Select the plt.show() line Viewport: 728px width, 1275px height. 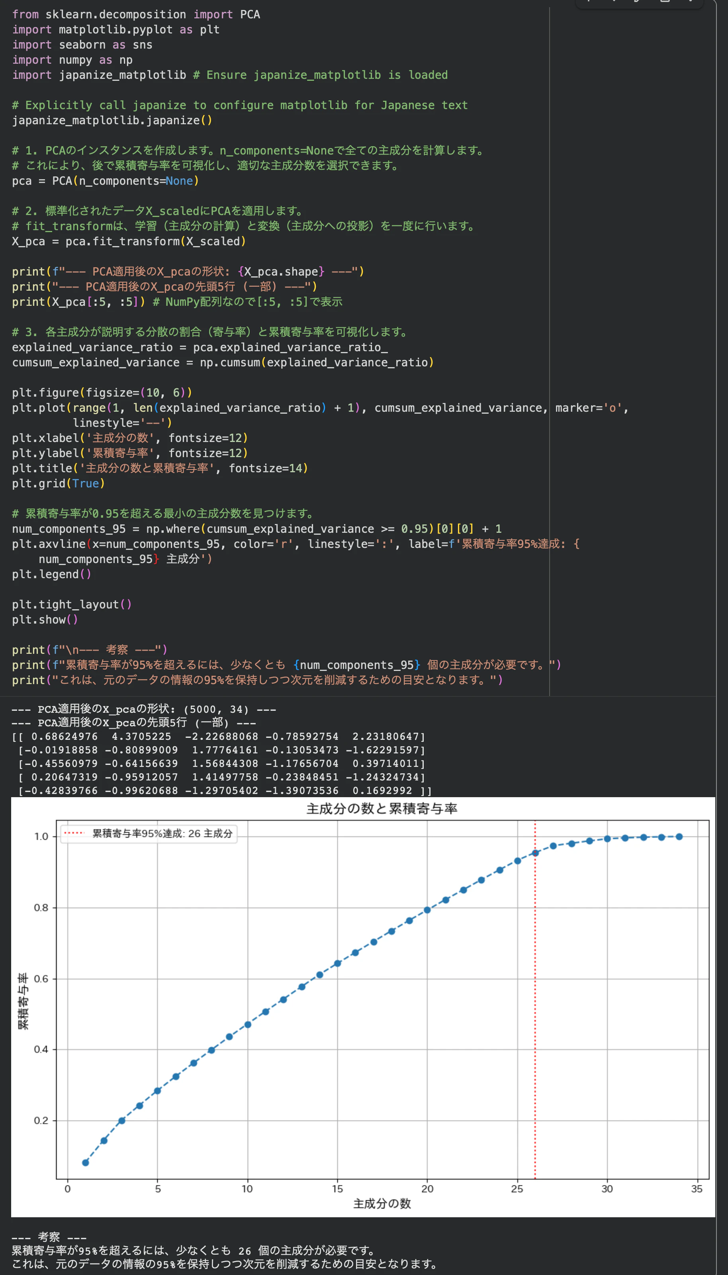click(45, 620)
